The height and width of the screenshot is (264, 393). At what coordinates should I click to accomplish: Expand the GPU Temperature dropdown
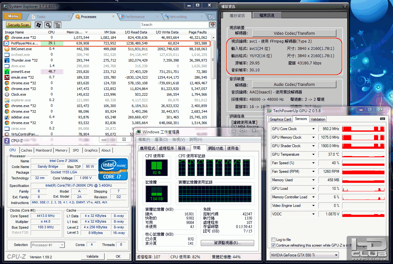pyautogui.click(x=313, y=154)
